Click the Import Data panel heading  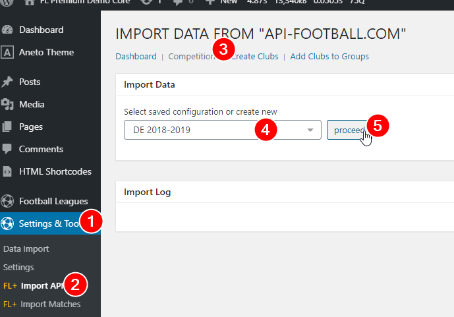click(150, 84)
